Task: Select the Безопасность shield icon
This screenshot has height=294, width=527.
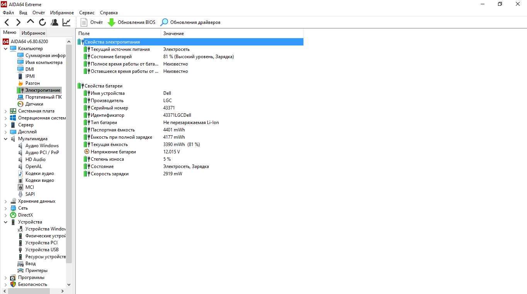Action: [13, 284]
